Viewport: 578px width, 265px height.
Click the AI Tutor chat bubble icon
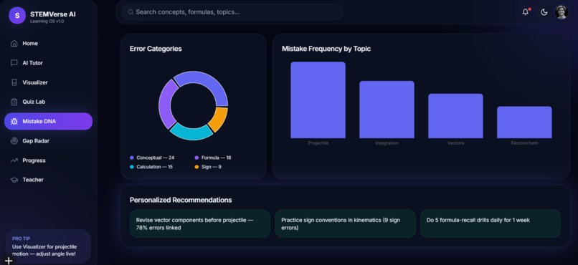tap(14, 63)
